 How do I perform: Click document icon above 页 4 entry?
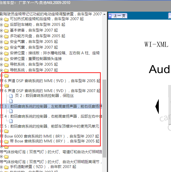tap(11, 111)
